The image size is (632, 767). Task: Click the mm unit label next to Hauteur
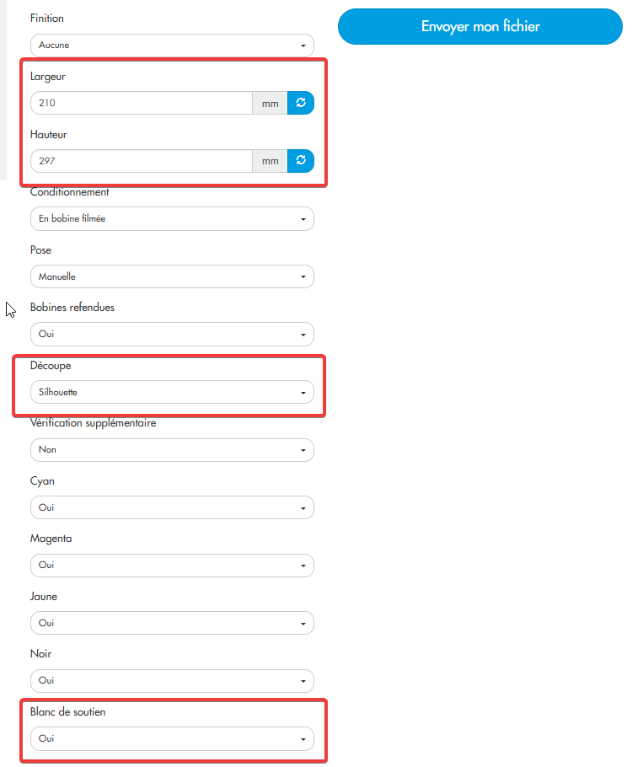coord(270,161)
